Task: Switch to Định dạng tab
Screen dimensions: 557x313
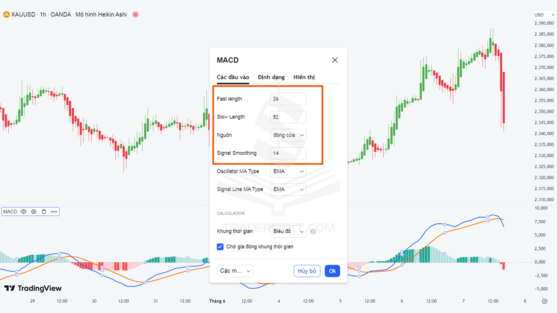Action: click(x=271, y=77)
